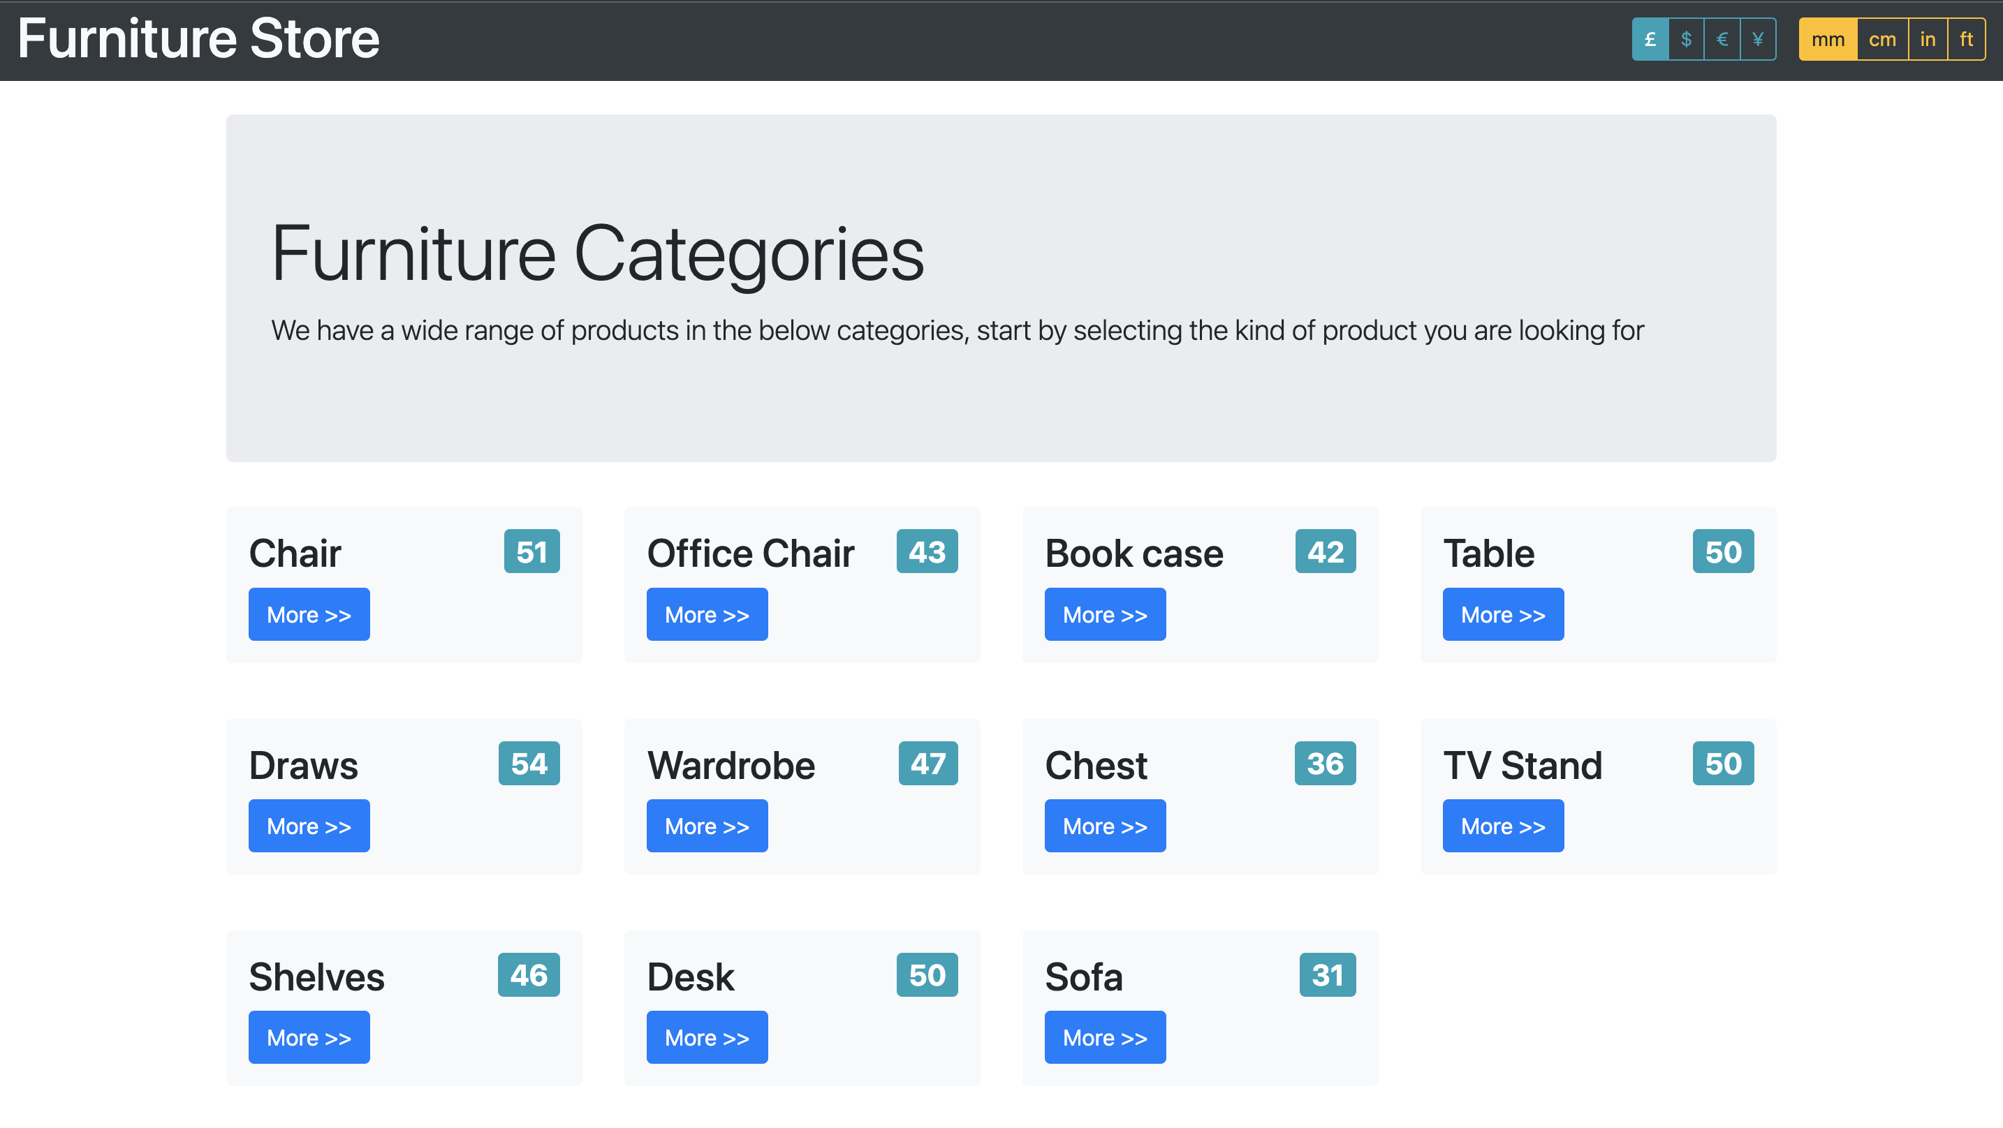Switch measurement unit to feet (ft)

click(1967, 39)
